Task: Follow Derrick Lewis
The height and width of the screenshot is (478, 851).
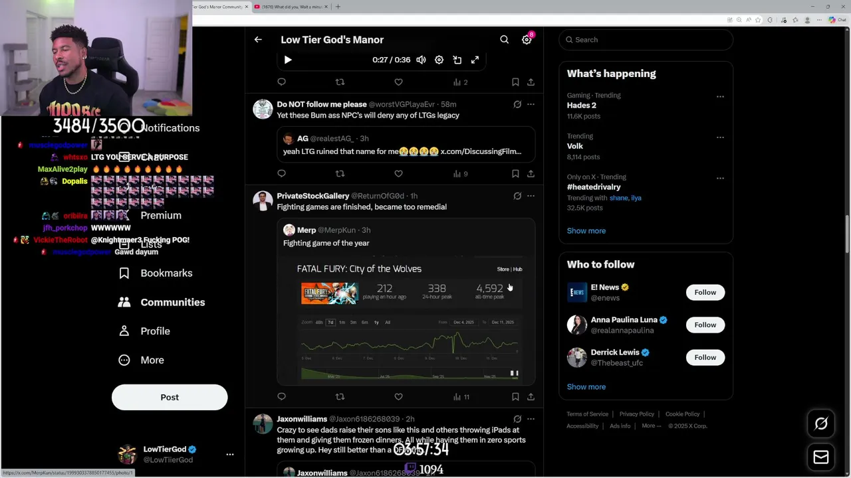Action: (705, 357)
